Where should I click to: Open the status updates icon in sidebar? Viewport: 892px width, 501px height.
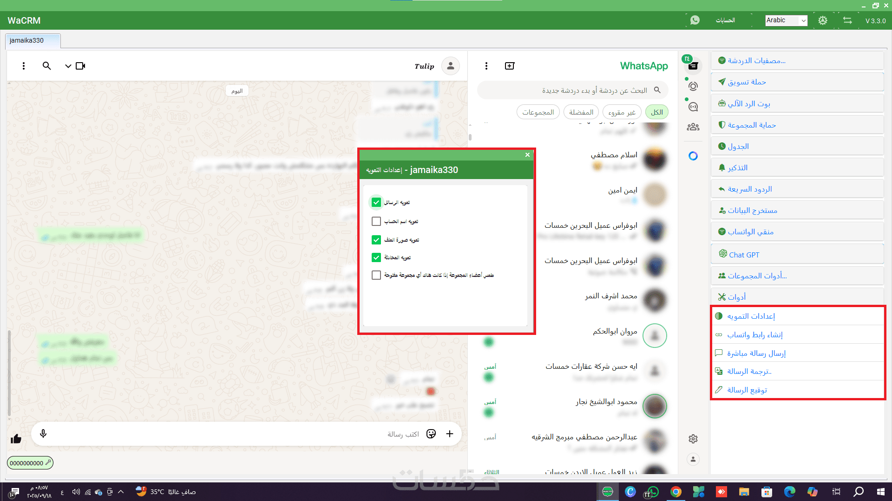[693, 86]
